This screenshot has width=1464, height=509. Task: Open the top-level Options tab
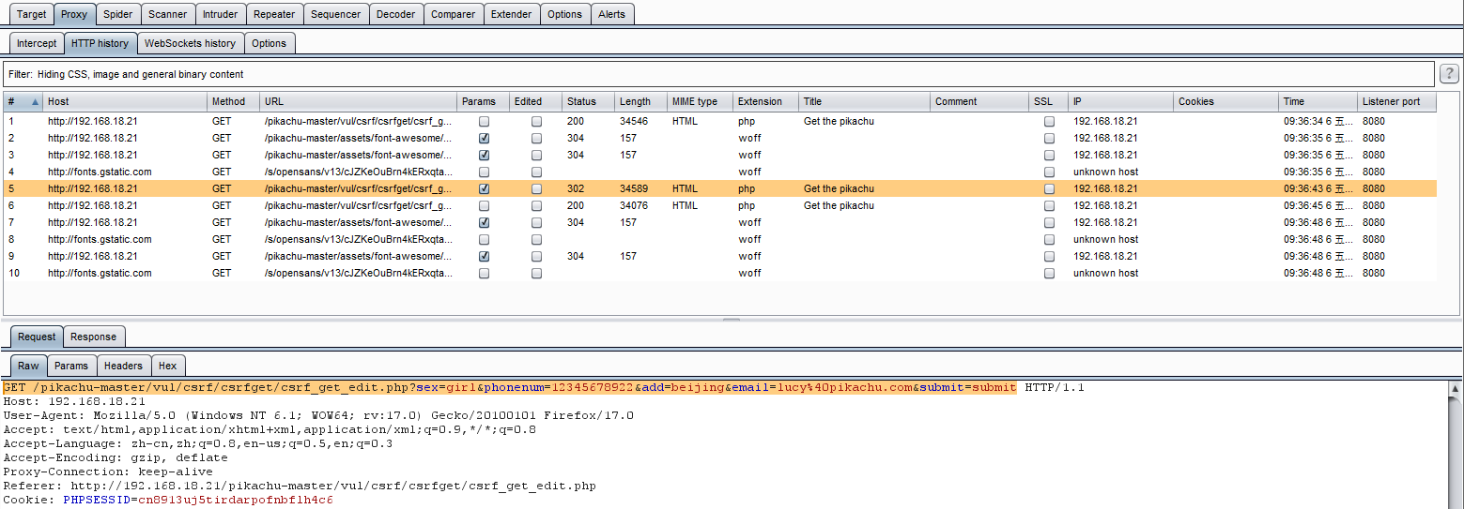point(565,14)
